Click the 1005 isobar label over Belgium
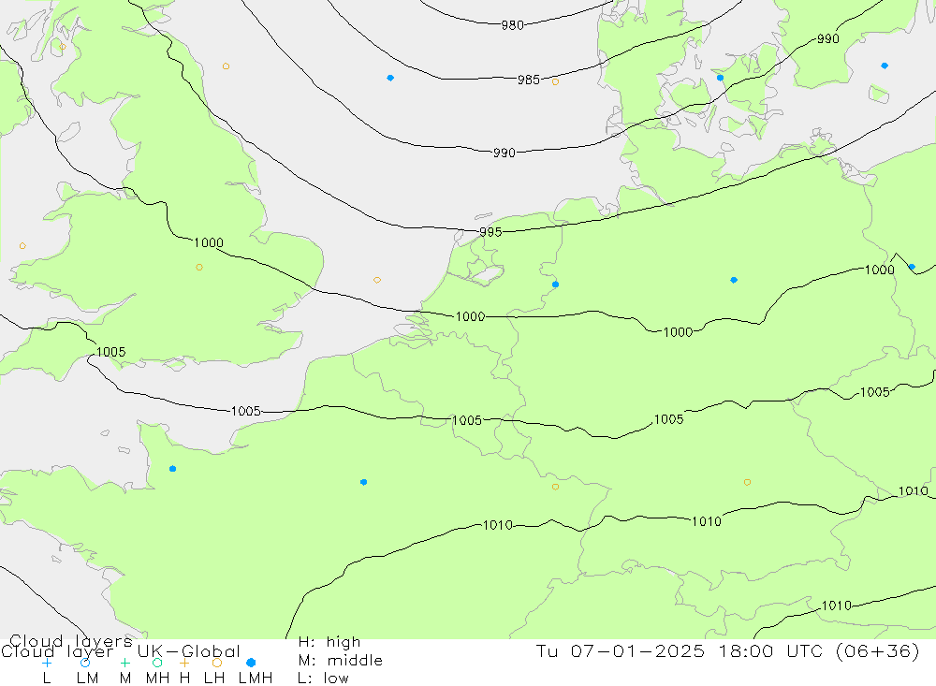Screen dimensions: 936x686 pos(467,420)
